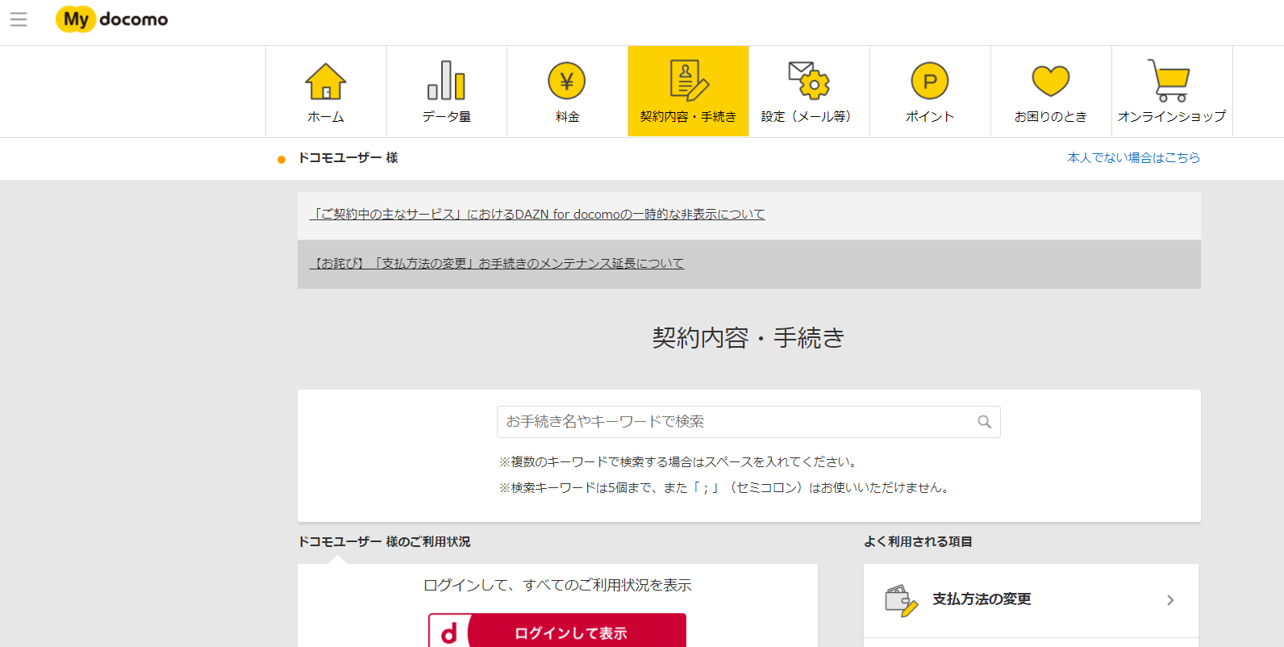Click ドコモユーザー 様のご利用状況 heading
The image size is (1284, 647).
click(384, 542)
